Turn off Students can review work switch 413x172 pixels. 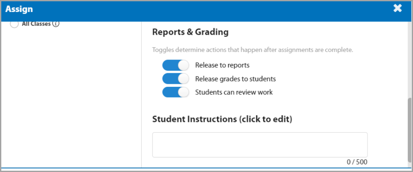[176, 92]
